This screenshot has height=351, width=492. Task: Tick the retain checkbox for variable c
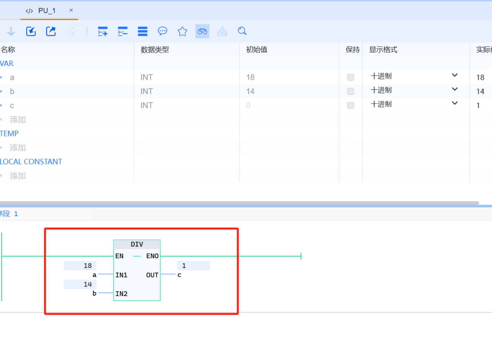350,106
